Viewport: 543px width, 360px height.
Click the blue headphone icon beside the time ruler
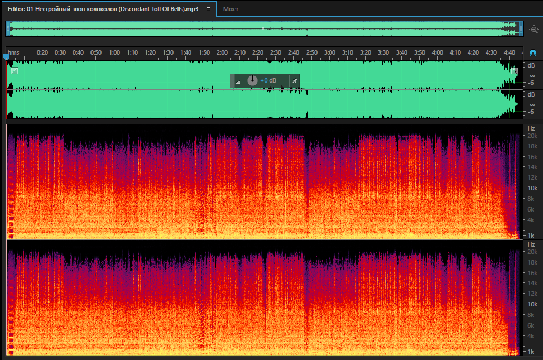click(533, 53)
